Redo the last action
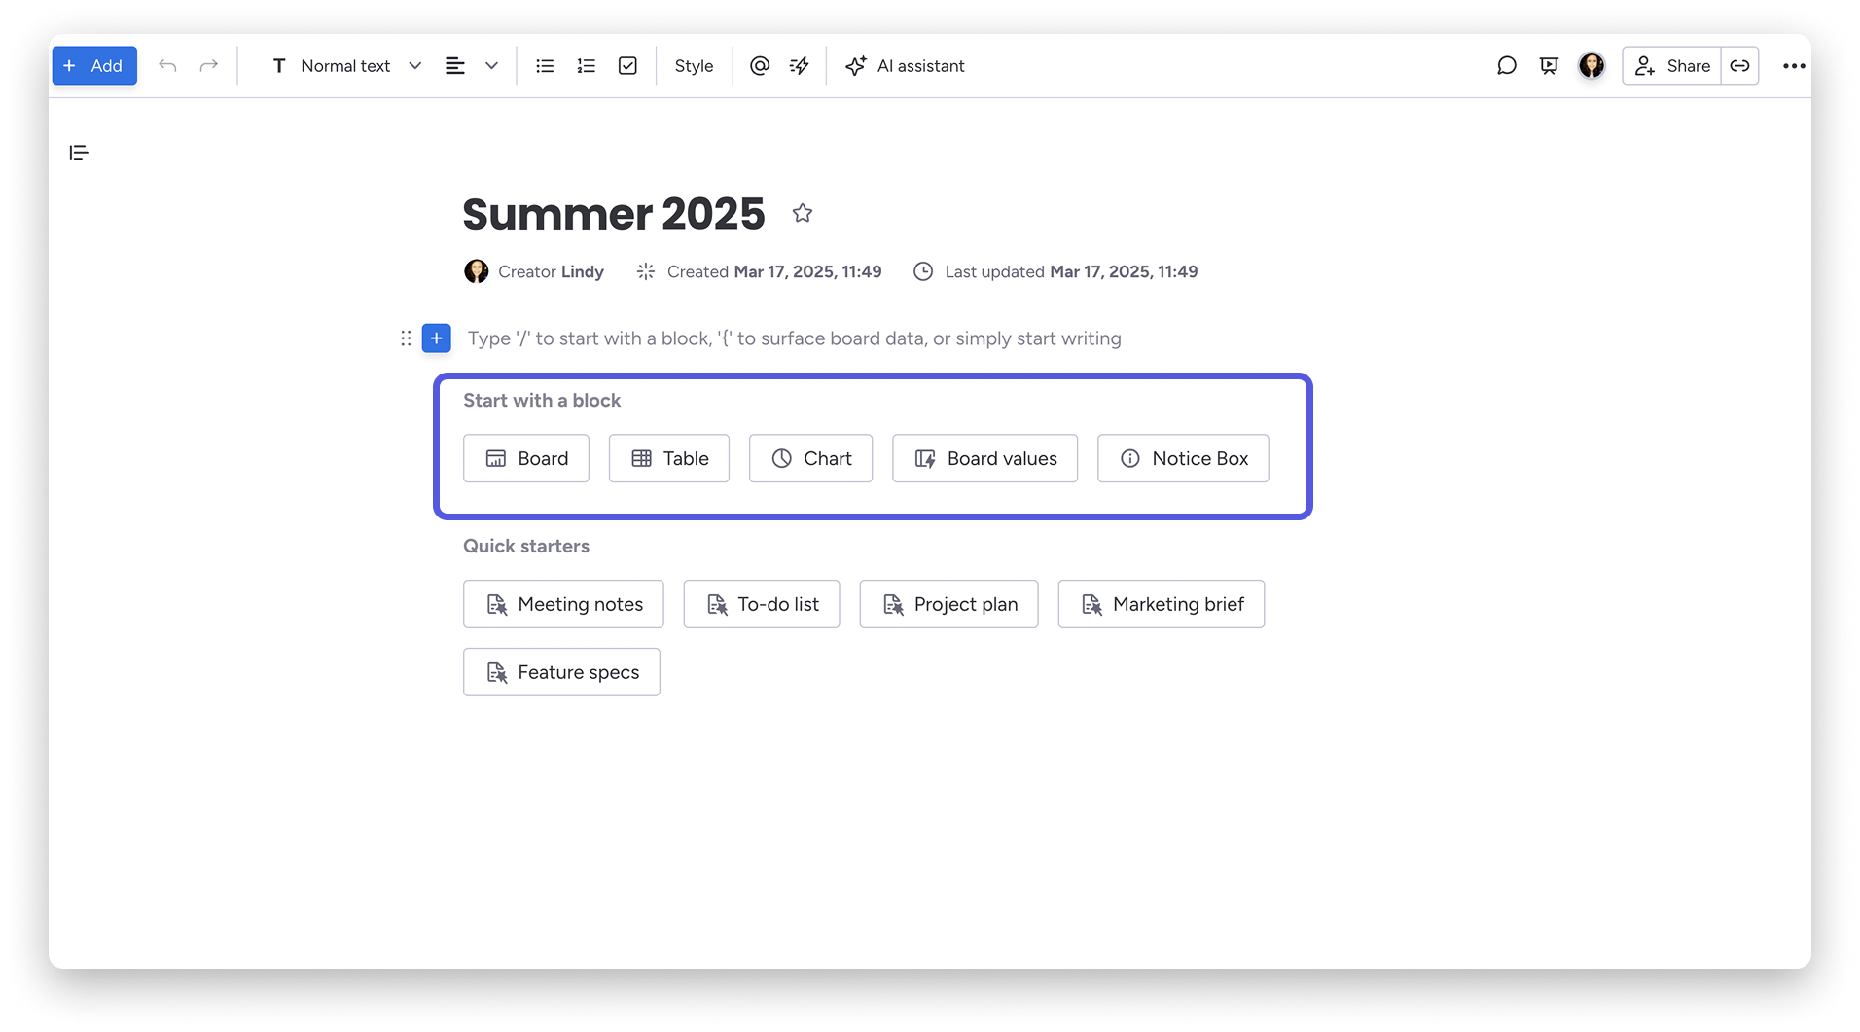Screen dimensions: 1860x1032 (208, 66)
